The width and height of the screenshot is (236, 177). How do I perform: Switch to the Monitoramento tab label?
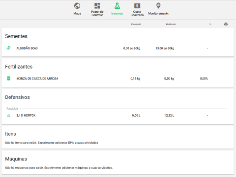pos(158,14)
